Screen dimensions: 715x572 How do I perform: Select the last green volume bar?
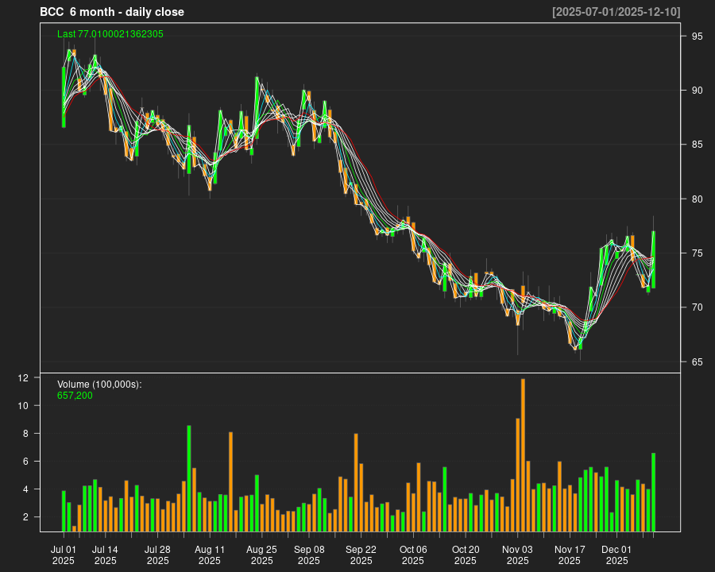pos(654,492)
